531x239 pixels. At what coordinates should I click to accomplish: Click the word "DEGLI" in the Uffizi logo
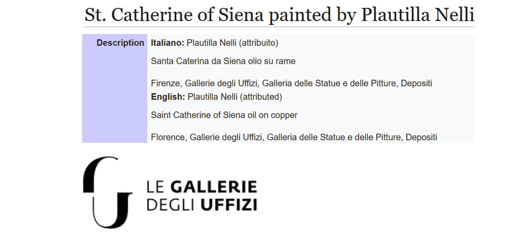coord(170,205)
